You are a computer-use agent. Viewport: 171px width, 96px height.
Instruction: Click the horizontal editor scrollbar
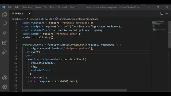75,90
